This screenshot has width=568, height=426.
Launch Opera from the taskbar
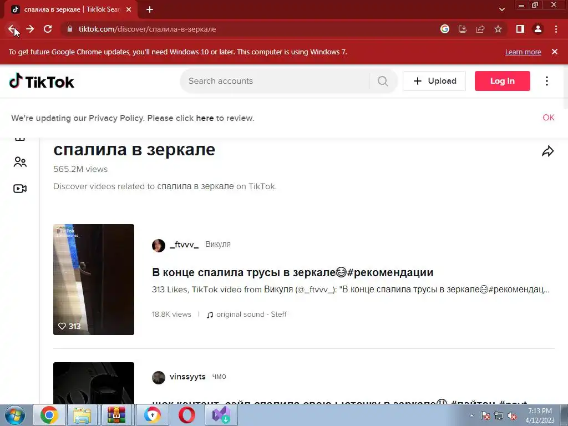tap(187, 415)
